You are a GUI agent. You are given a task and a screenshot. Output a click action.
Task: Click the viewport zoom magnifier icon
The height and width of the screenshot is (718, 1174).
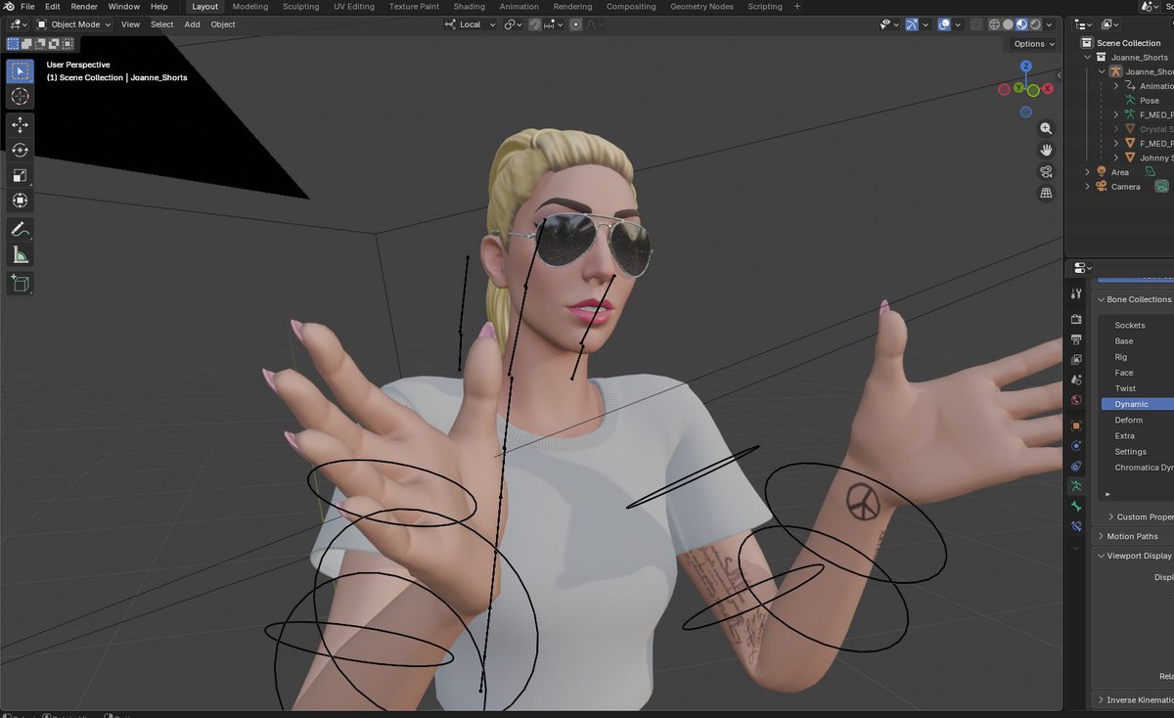point(1046,128)
